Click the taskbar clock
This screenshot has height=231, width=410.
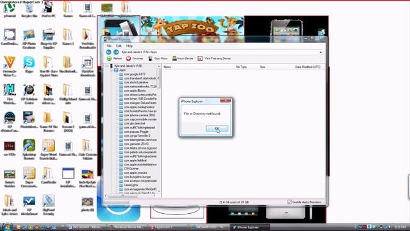pyautogui.click(x=400, y=227)
